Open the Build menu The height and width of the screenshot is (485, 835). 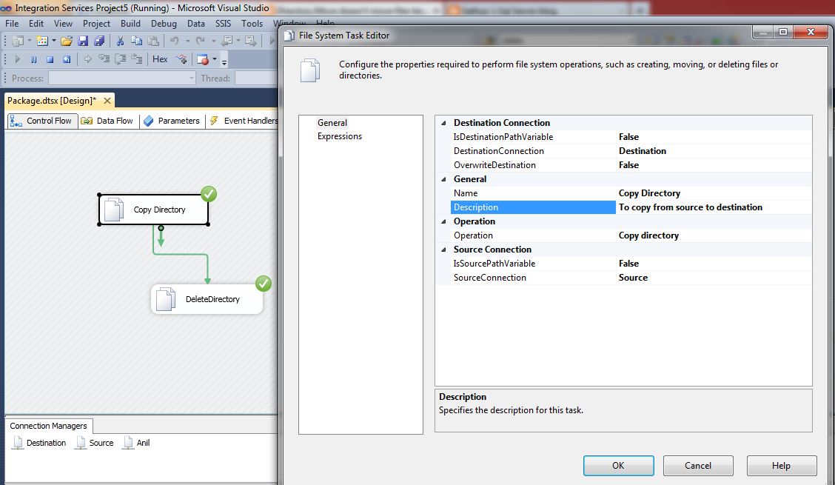pyautogui.click(x=130, y=24)
